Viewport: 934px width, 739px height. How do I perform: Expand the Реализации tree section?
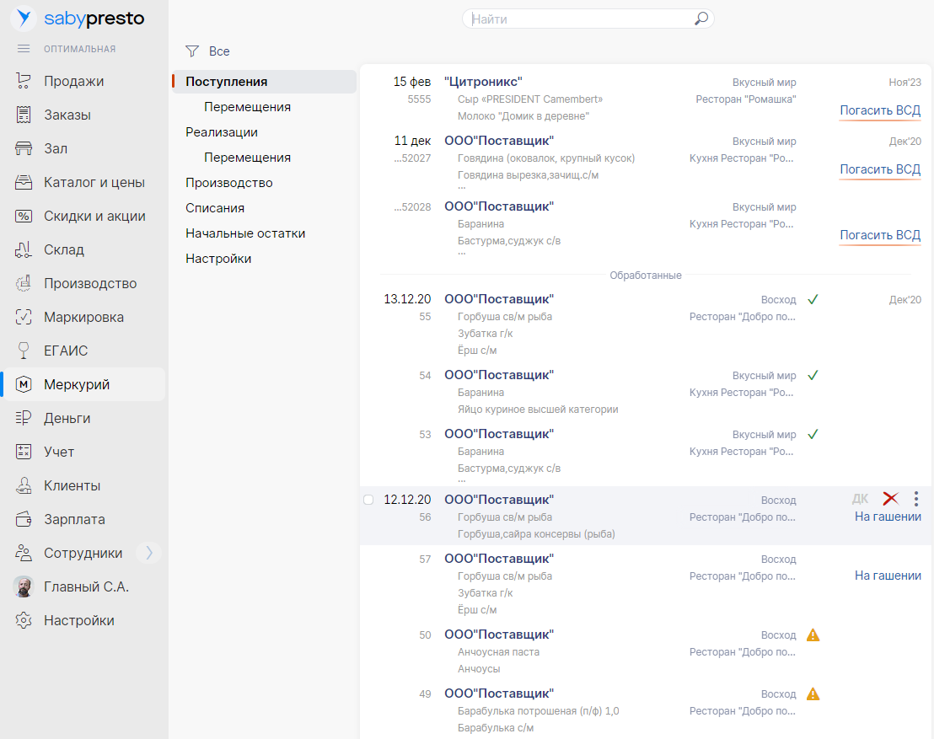(x=222, y=132)
